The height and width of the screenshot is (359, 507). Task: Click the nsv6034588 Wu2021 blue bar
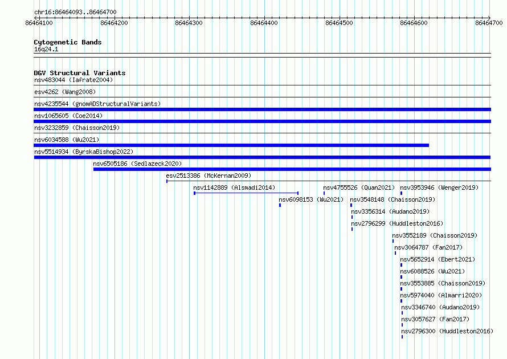[231, 145]
